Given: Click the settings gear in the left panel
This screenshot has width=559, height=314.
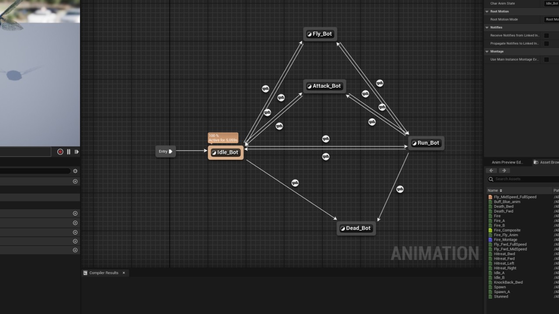Looking at the screenshot, I should pyautogui.click(x=75, y=171).
